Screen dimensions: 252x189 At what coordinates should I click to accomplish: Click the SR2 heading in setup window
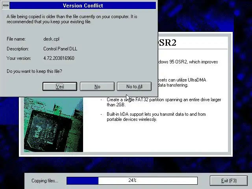coord(167,43)
